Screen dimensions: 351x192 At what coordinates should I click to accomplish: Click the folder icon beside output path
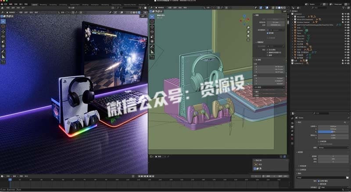click(347, 178)
